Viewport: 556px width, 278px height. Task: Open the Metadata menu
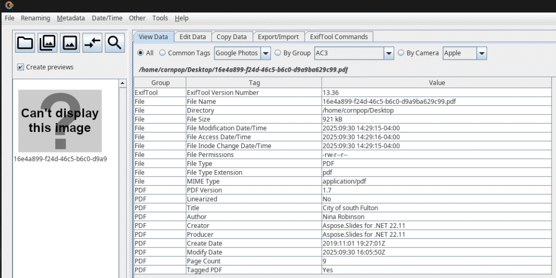click(71, 18)
